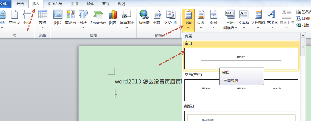Viewport: 311px width, 121px height.
Task: Open Japanese Greetings (日语问候语)
Action: pos(230,20)
